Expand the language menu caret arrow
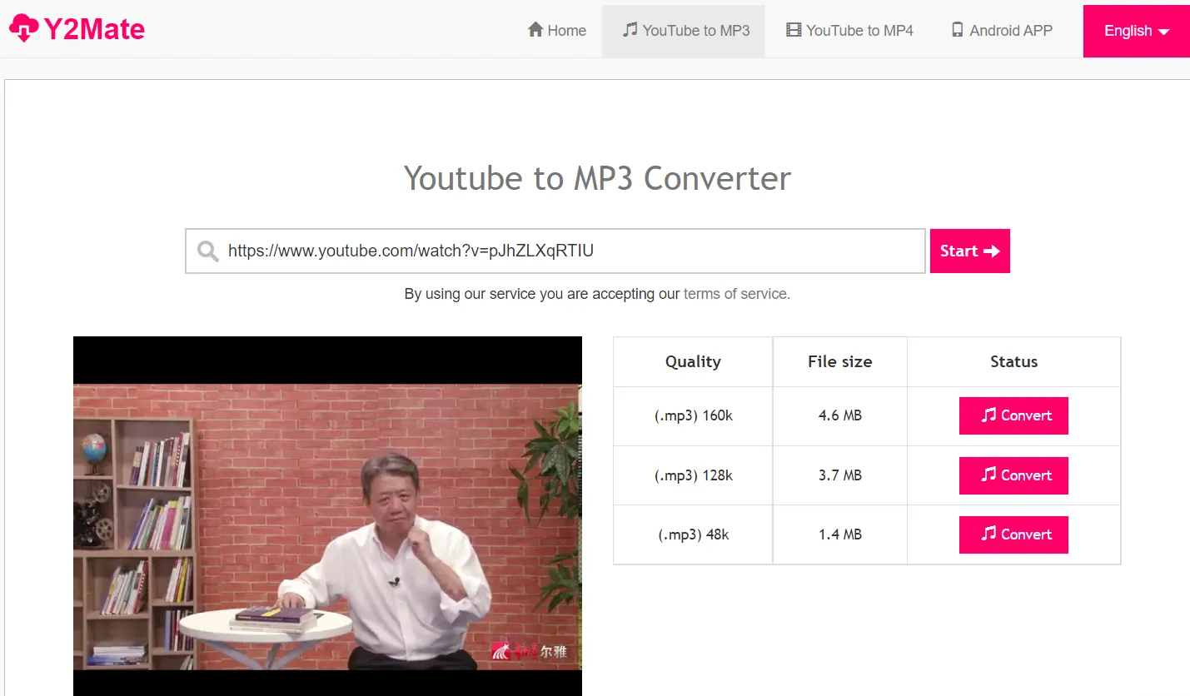The height and width of the screenshot is (696, 1190). click(1164, 32)
